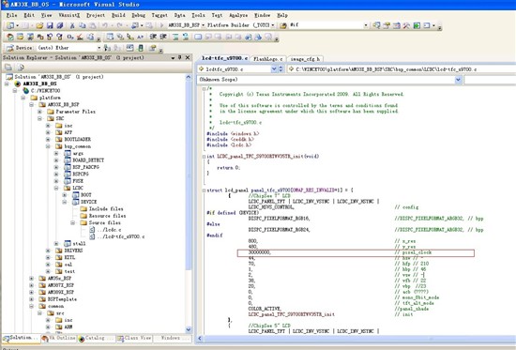Screen dimensions: 516x350
Task: Open the Properties Window toolbar icon
Action: pos(387,25)
